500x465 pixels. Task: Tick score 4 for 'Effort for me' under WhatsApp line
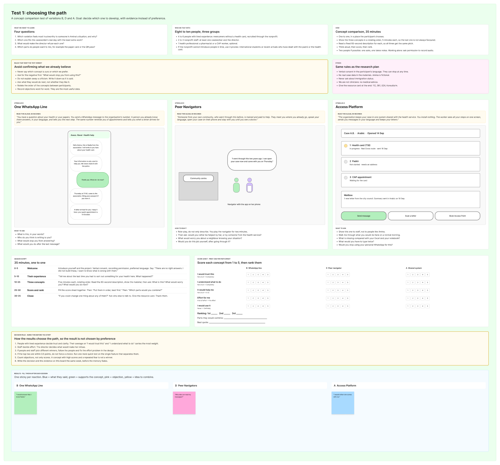coord(263,298)
